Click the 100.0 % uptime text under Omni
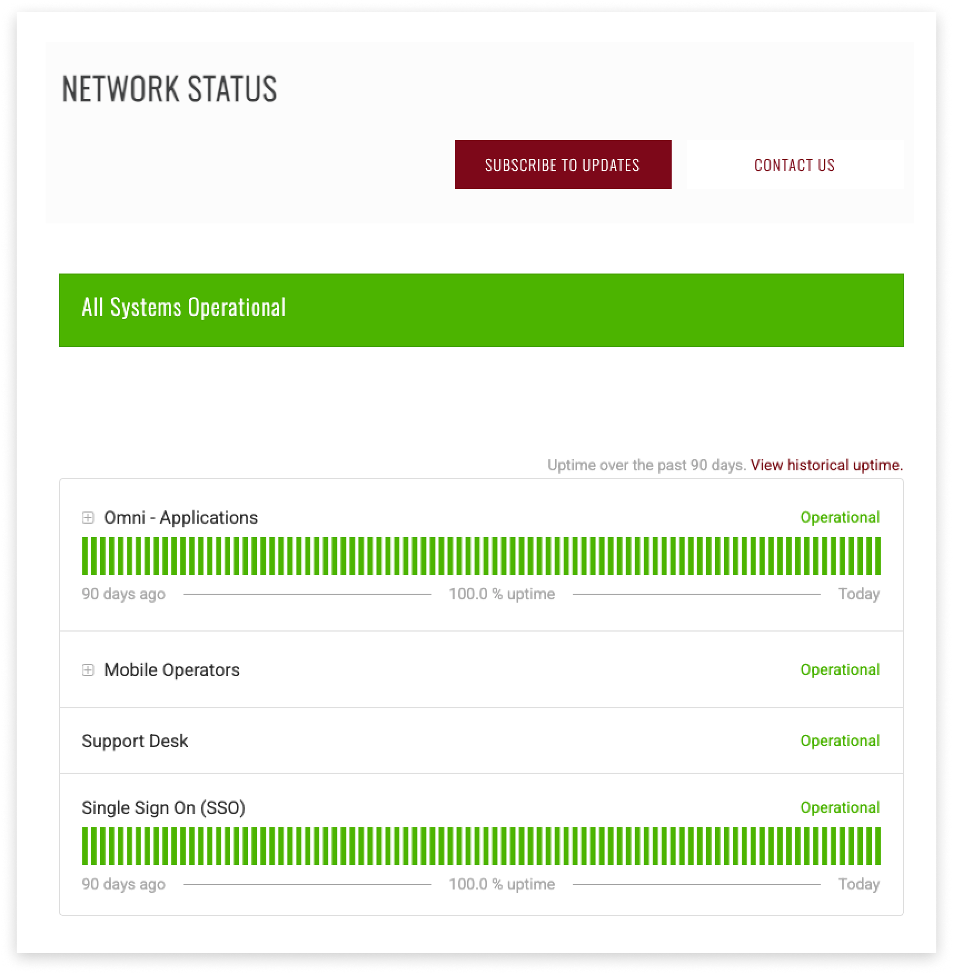This screenshot has height=974, width=953. pos(502,594)
